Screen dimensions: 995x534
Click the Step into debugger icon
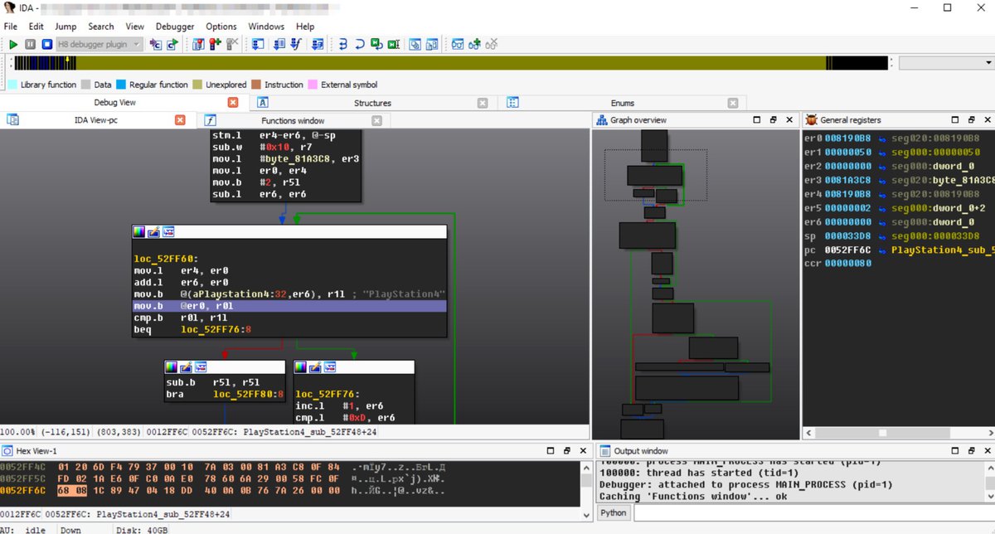tap(343, 44)
